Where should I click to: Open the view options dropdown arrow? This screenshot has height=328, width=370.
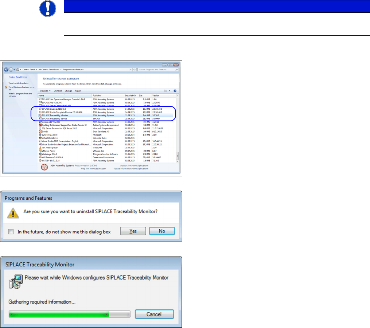click(x=170, y=91)
